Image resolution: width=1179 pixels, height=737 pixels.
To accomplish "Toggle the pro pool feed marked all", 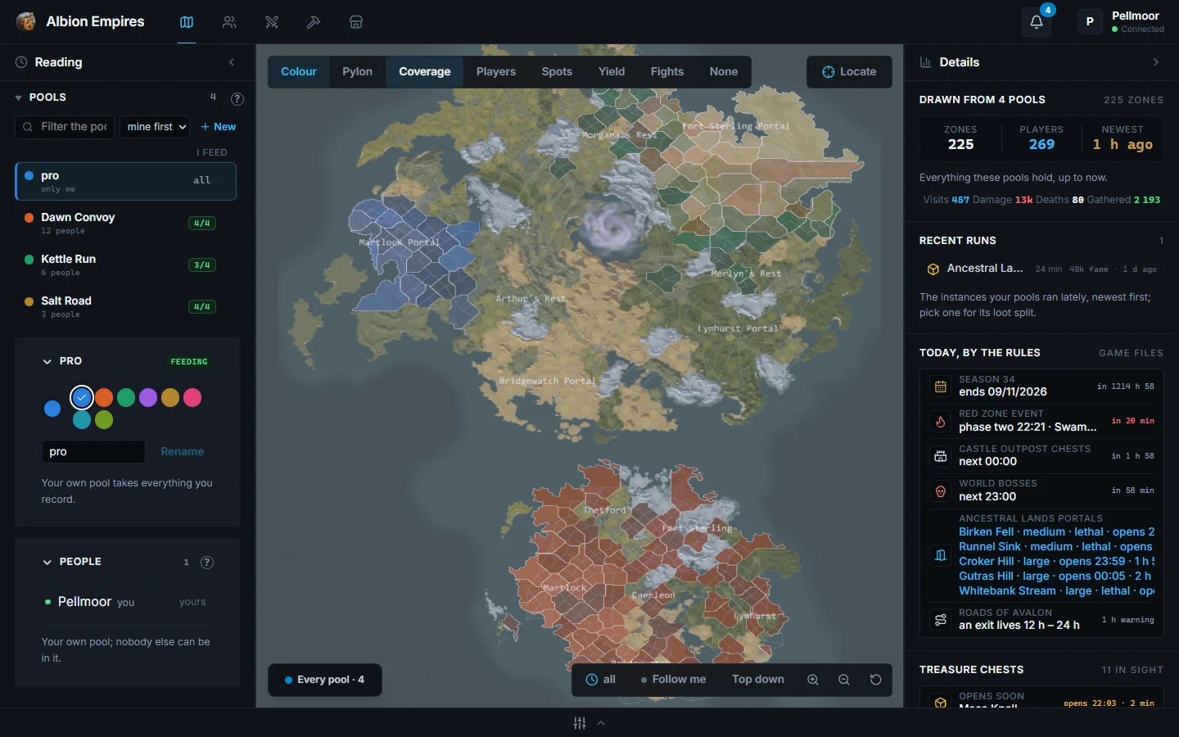I will pos(202,180).
